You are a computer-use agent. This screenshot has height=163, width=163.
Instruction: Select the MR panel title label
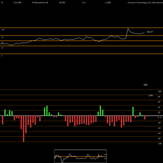click(x=145, y=85)
